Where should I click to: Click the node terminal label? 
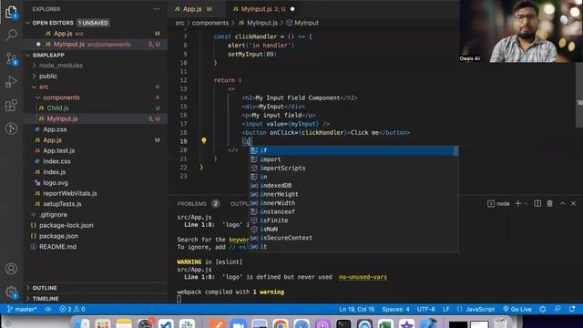498,204
